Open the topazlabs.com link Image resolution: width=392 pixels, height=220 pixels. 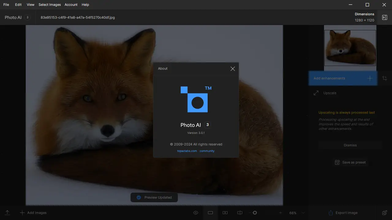pyautogui.click(x=187, y=151)
